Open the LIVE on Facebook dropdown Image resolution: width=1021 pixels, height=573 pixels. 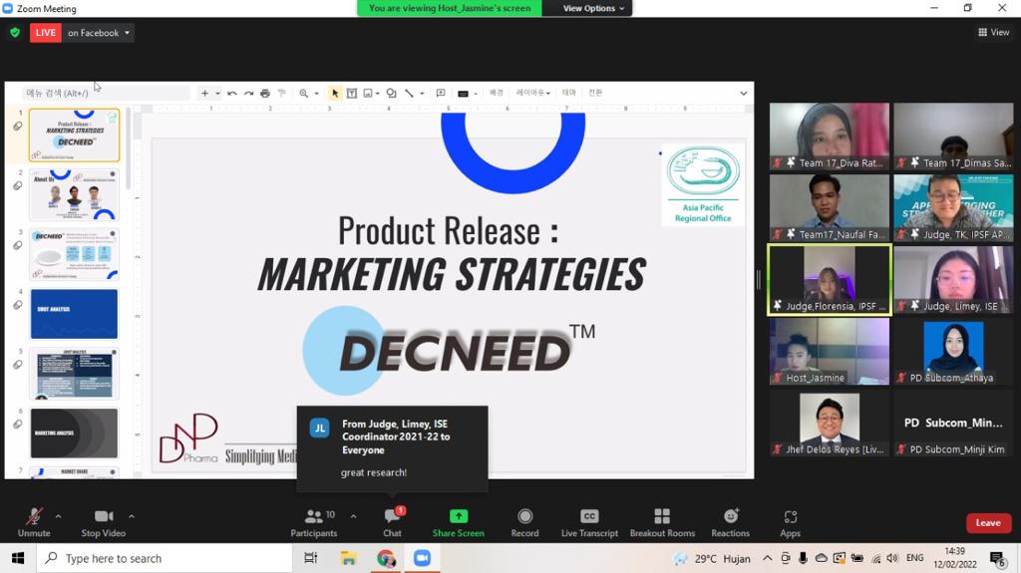(x=99, y=33)
